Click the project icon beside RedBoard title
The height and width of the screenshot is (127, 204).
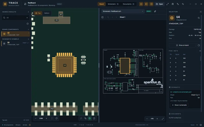pos(25,4)
